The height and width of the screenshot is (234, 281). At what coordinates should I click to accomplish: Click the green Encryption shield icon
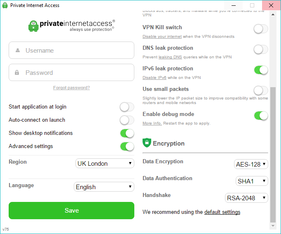pos(147,143)
